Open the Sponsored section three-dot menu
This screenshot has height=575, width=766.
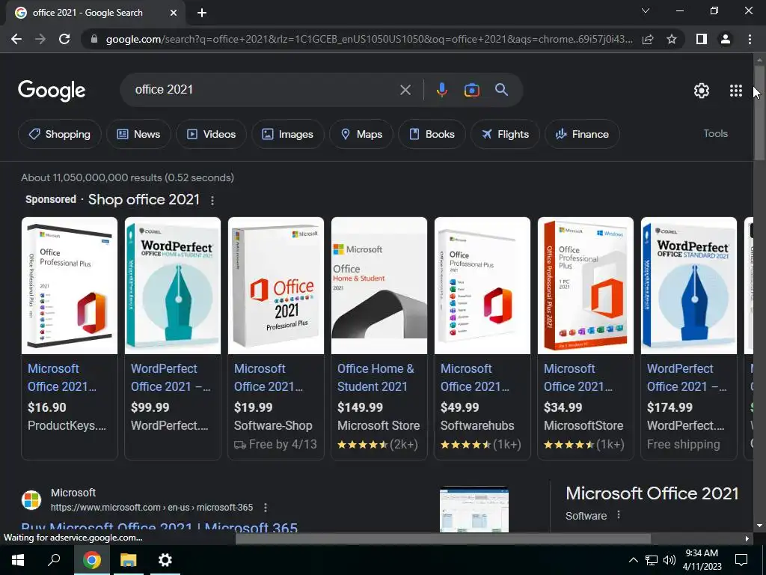tap(212, 201)
